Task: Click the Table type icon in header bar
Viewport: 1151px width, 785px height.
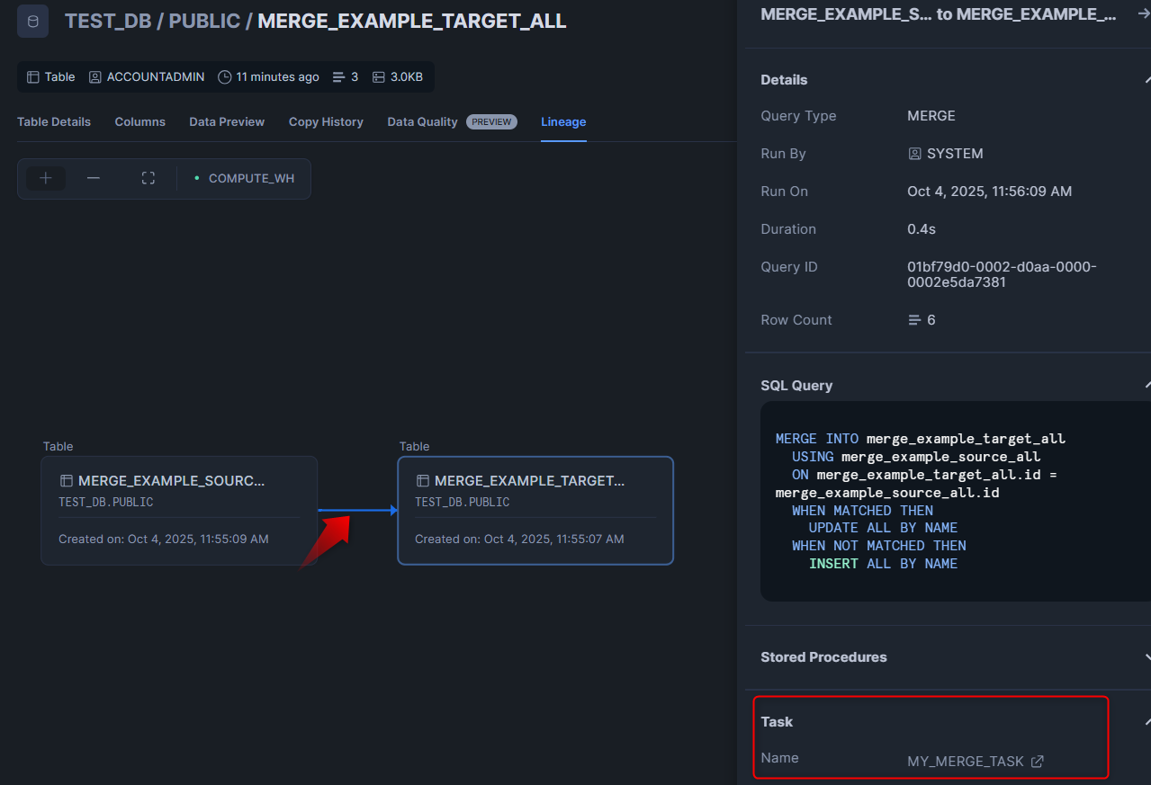Action: (x=33, y=77)
